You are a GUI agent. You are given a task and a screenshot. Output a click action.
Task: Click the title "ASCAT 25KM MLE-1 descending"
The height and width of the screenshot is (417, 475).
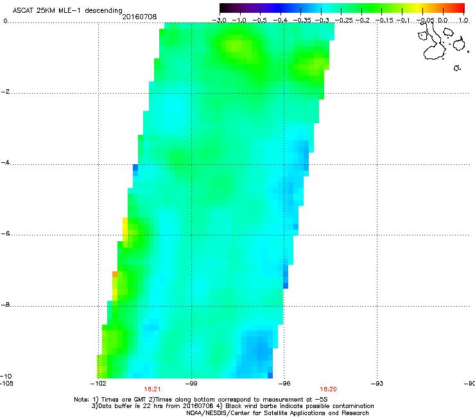(67, 10)
